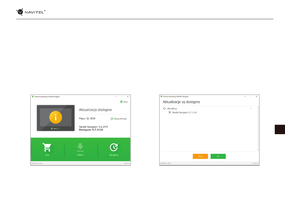Click title bar app icon of left window
Screen dimensions: 285x202
[32, 97]
